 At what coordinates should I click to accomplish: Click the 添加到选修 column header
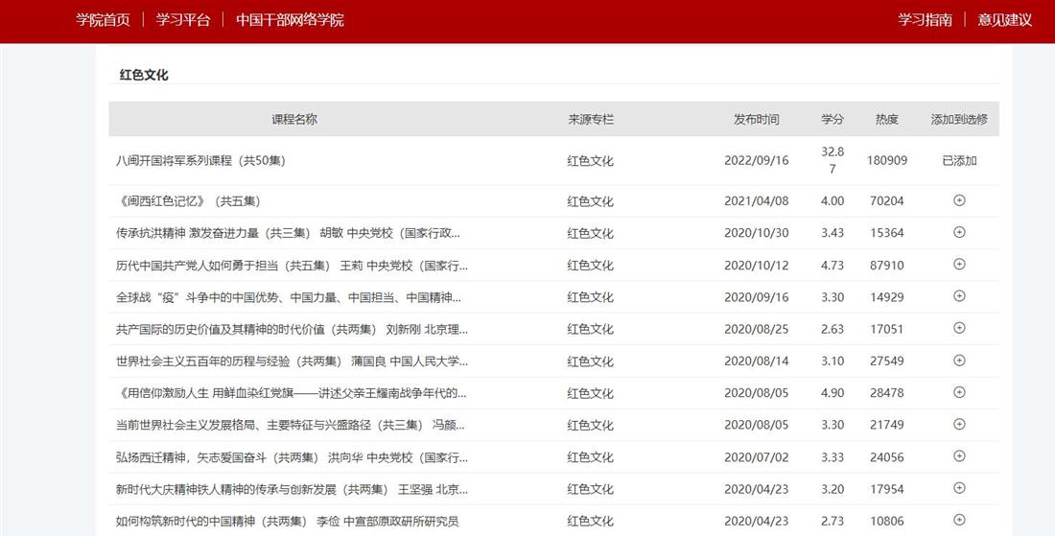click(x=959, y=119)
